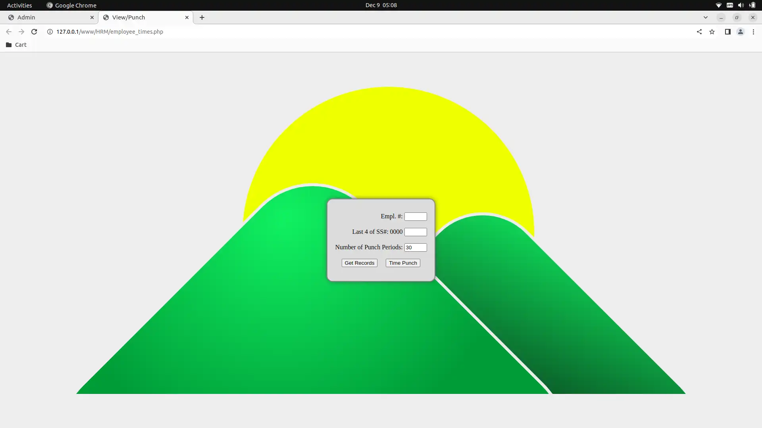Click the share icon in the toolbar
This screenshot has width=762, height=428.
[x=700, y=32]
